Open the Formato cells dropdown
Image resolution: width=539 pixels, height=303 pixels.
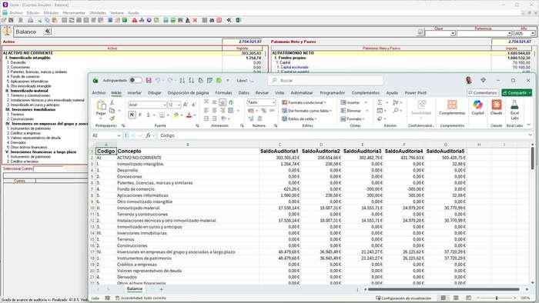point(352,118)
